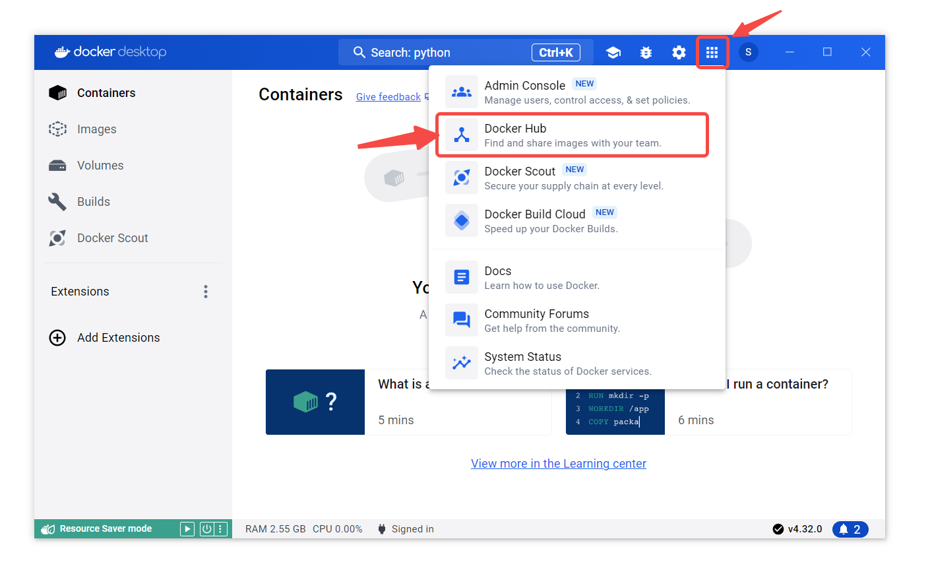Click the Signed in status text
This screenshot has width=930, height=570.
click(x=413, y=529)
